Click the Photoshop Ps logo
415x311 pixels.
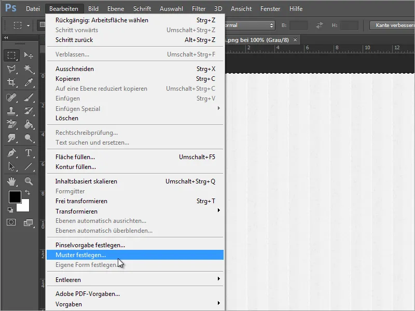tap(10, 8)
